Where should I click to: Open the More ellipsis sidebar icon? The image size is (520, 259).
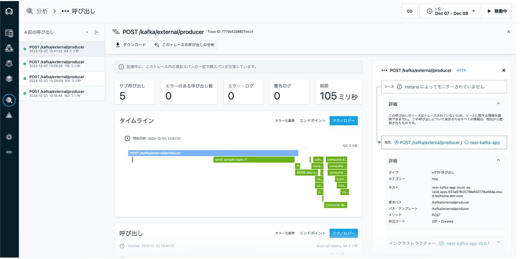click(9, 152)
